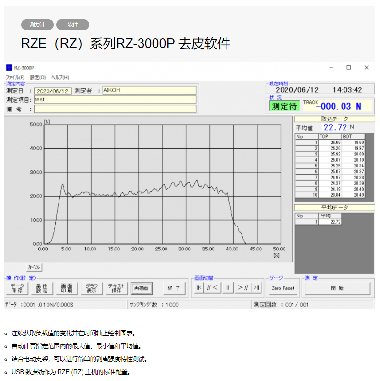This screenshot has height=381, width=380.
Task: Click the 測定項目 field containing test
Action: coord(115,99)
